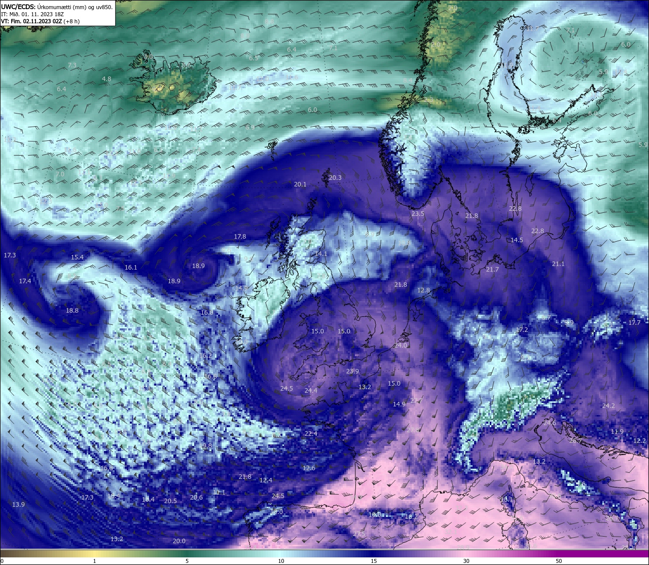The height and width of the screenshot is (565, 649).
Task: Click the map value 22.4
Action: [311, 434]
